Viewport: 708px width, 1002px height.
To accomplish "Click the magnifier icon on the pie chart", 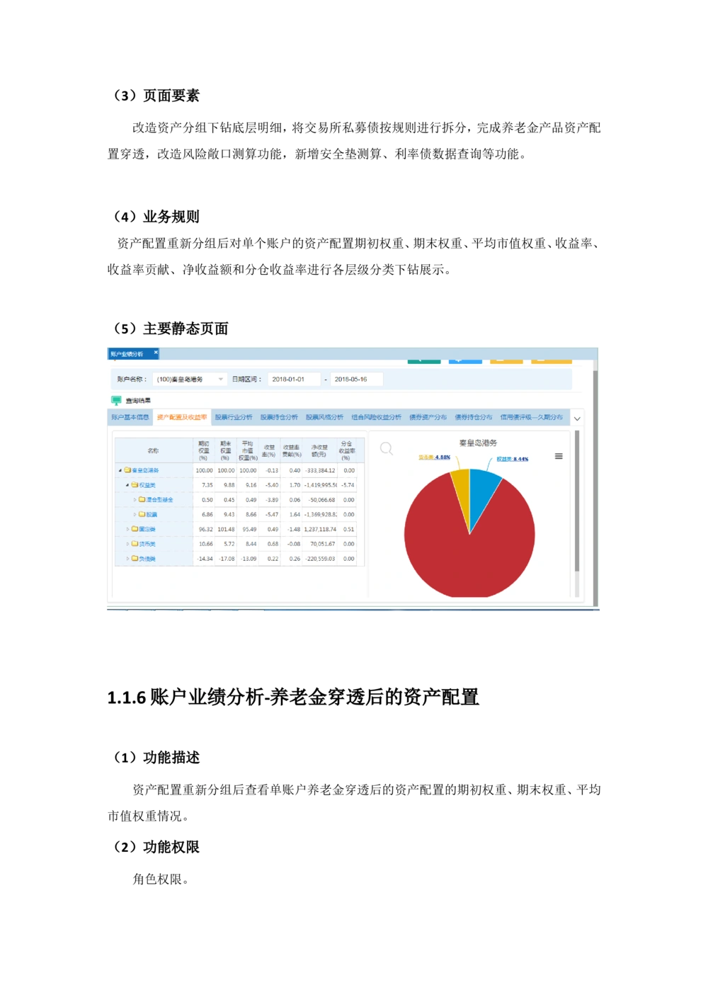I will pos(387,448).
